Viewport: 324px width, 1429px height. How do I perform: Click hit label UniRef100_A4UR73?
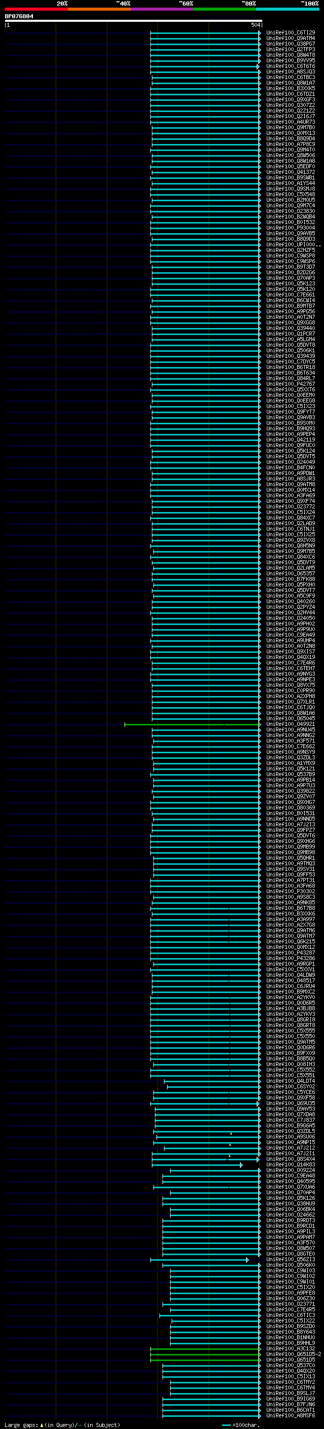(x=291, y=122)
